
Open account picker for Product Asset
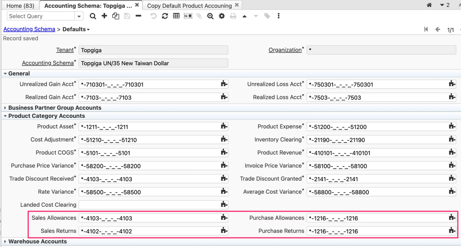pyautogui.click(x=224, y=126)
